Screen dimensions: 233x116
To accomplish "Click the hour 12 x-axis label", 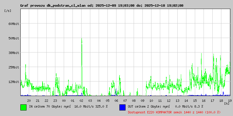I will [x=169, y=101].
